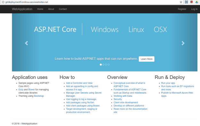Click the © 2016 - WebApplication footer text
The height and width of the screenshot is (126, 200).
click(25, 123)
